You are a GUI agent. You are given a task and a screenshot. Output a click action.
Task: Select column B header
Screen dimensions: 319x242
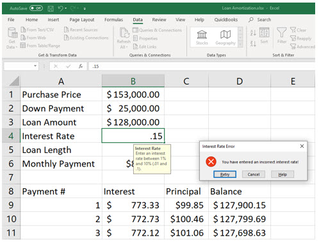(133, 81)
